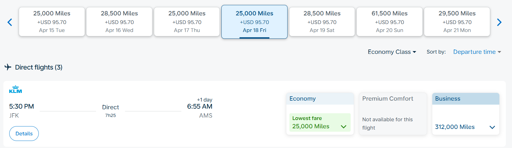Pick Apr 19 Sat 28,500 Miles option
Viewport: 512px width, 148px height.
(322, 22)
